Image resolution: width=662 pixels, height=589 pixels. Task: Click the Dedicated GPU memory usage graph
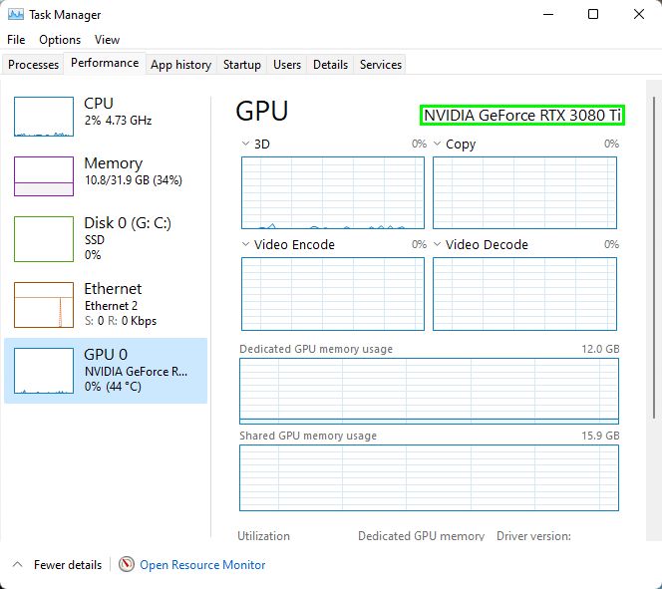pos(429,391)
